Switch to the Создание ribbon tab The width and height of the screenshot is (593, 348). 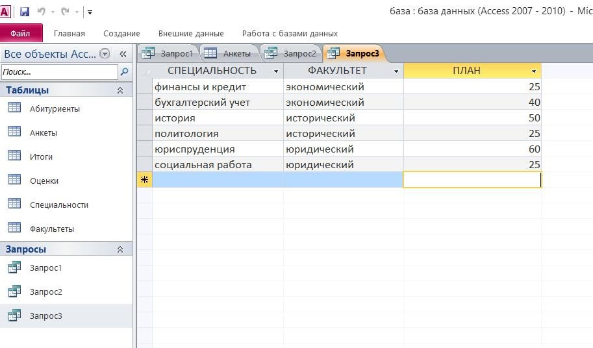[121, 34]
